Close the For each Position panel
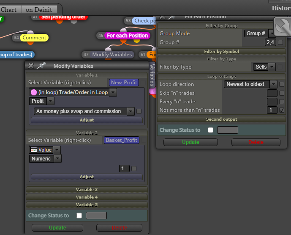The height and width of the screenshot is (235, 291). coord(162,17)
